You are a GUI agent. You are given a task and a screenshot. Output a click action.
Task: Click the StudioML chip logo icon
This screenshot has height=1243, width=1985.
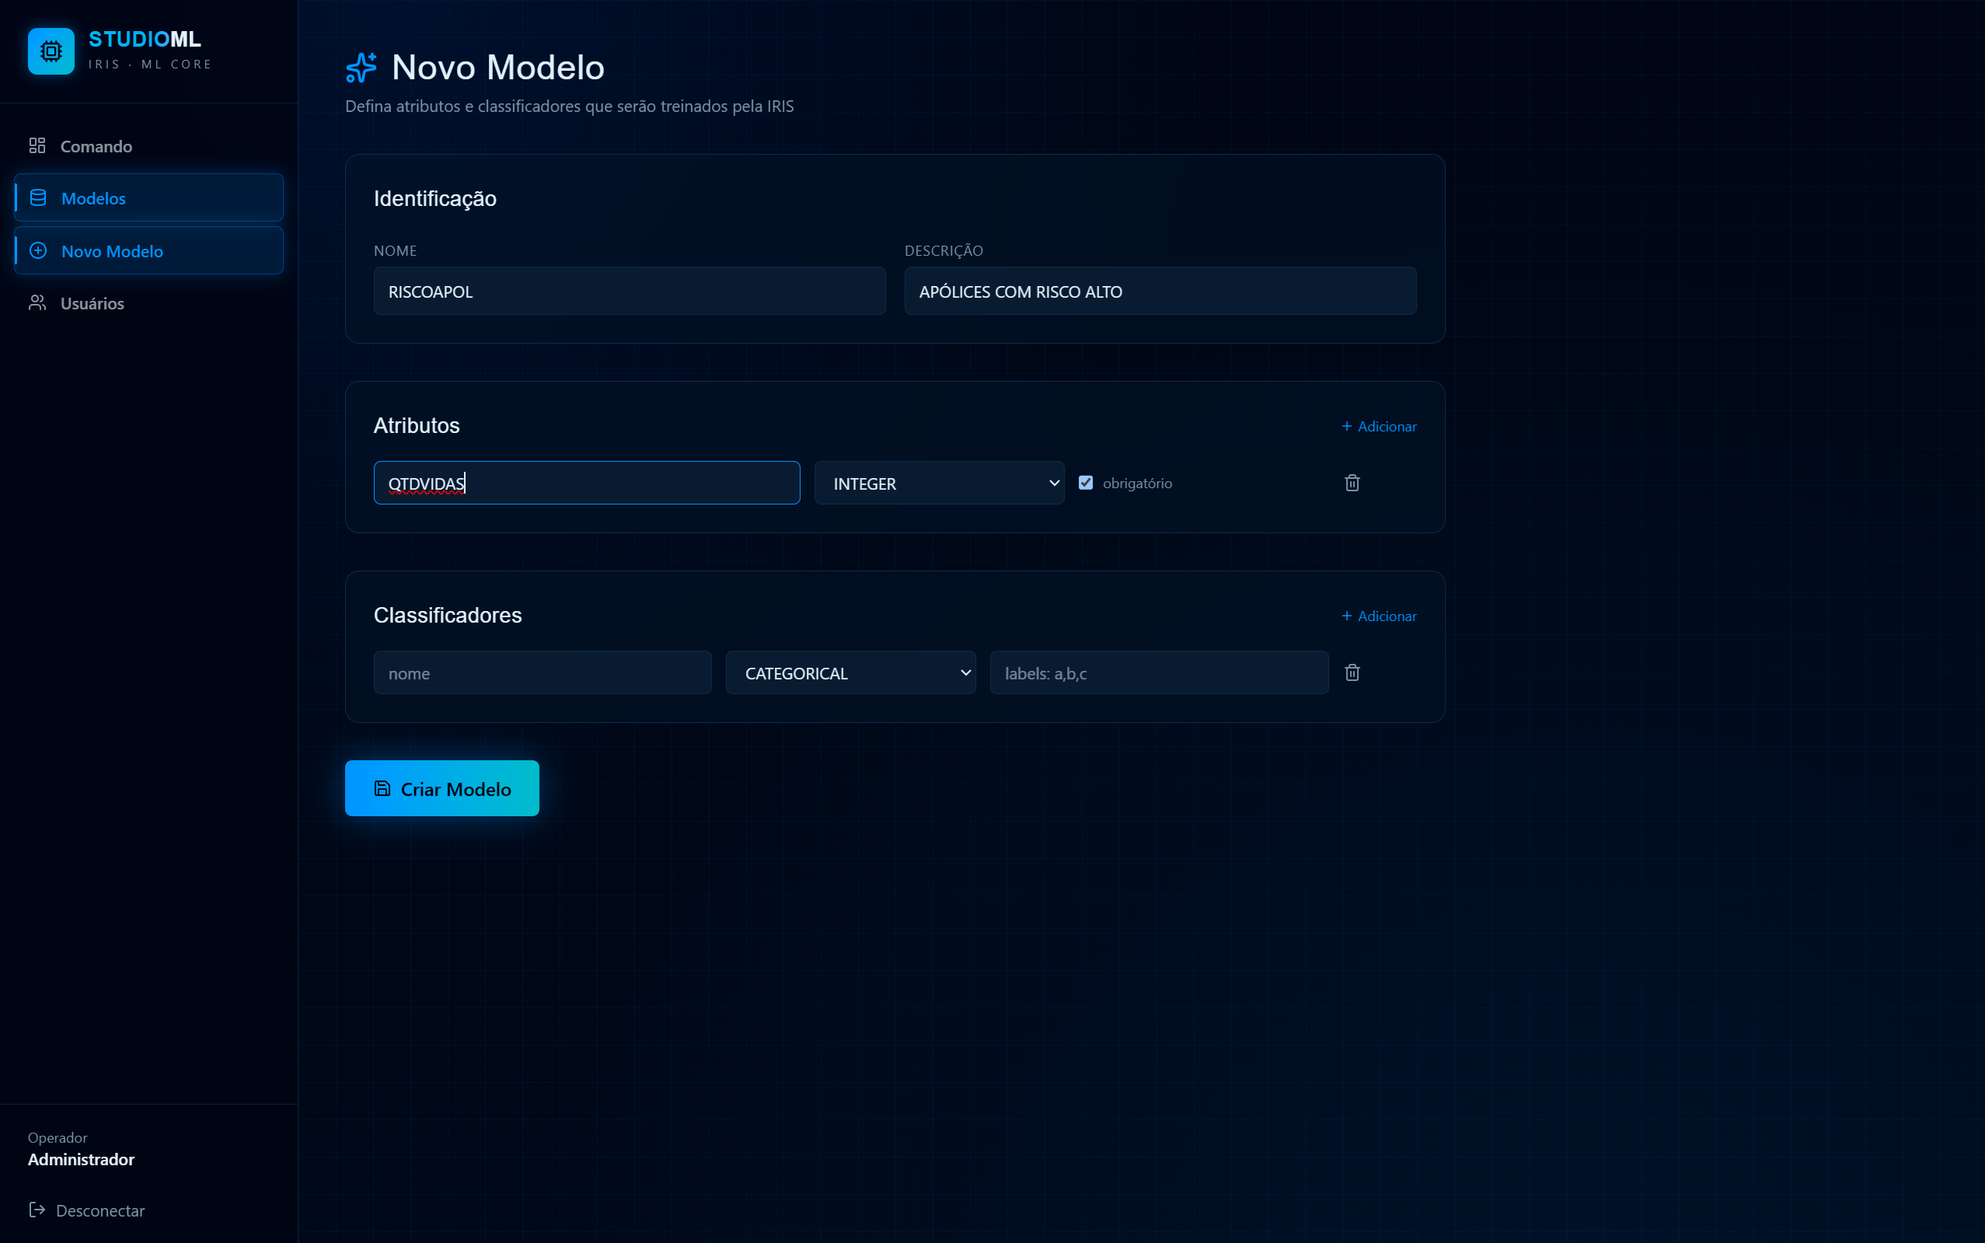[x=51, y=51]
